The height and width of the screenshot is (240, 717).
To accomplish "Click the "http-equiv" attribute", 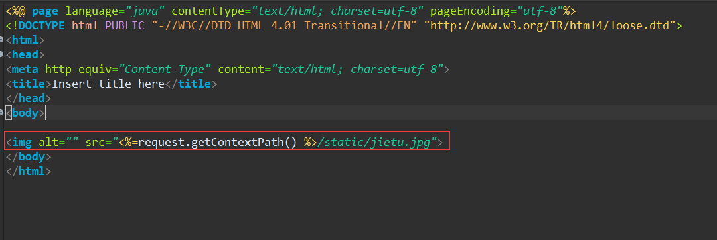I will coord(78,70).
